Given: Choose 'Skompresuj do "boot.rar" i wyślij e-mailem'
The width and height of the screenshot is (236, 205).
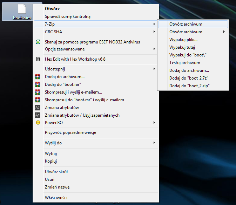Looking at the screenshot, I should [96, 100].
